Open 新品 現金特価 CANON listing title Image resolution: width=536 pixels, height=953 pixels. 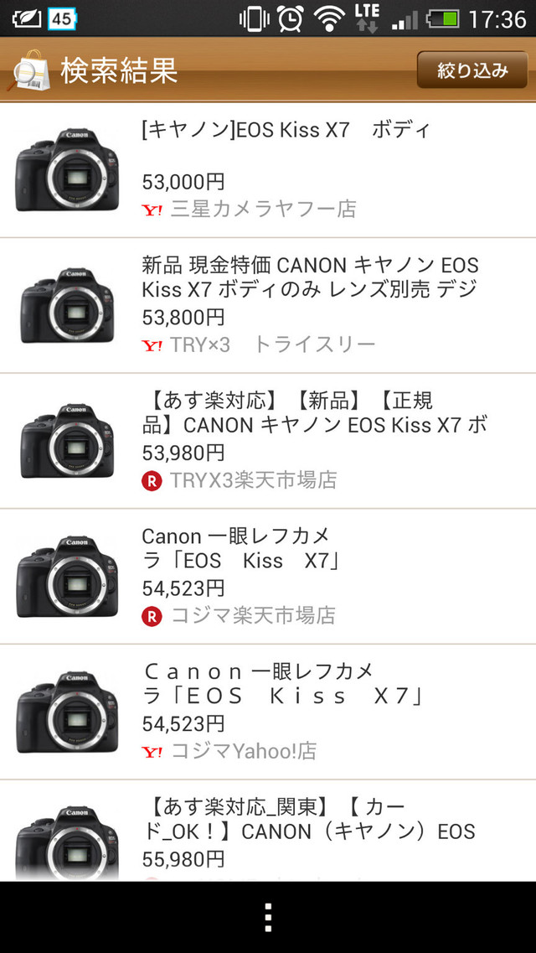tap(310, 277)
